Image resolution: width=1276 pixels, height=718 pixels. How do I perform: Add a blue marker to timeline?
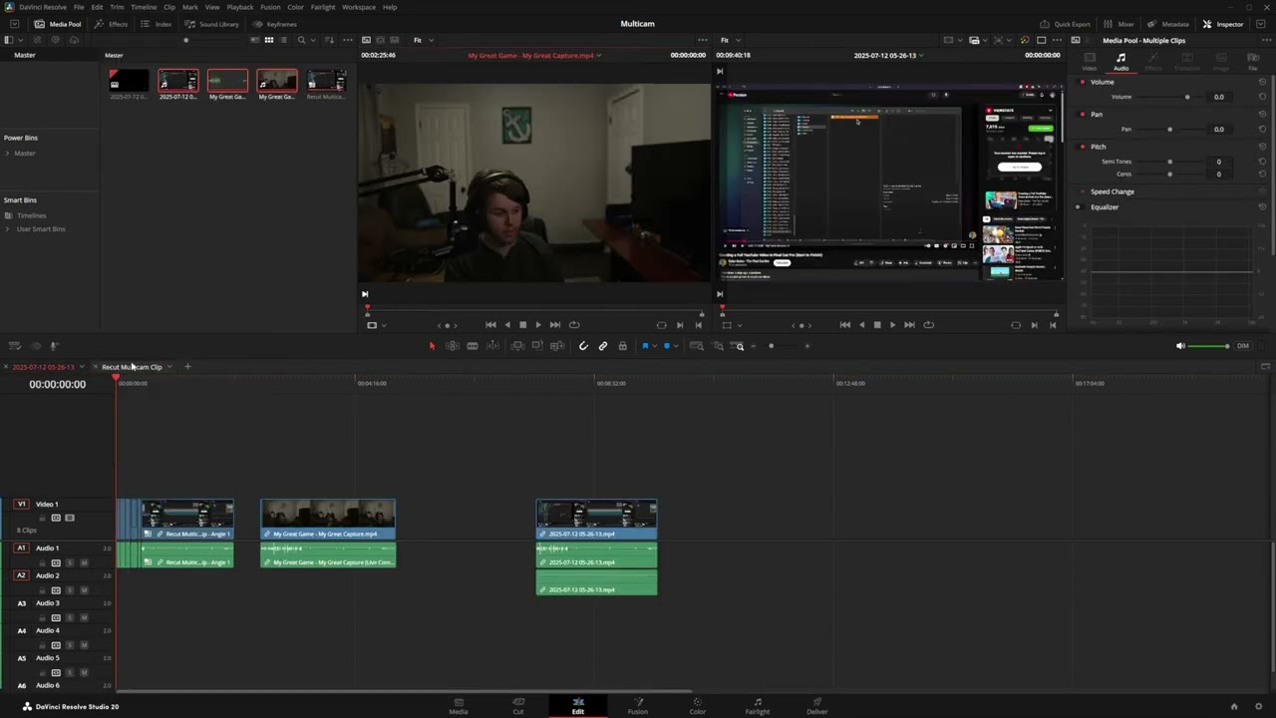click(x=667, y=346)
